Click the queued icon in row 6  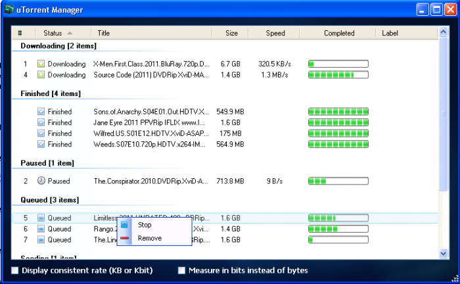point(41,229)
